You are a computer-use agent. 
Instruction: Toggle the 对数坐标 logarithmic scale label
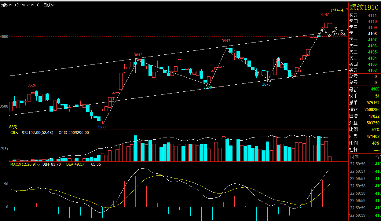338,10
